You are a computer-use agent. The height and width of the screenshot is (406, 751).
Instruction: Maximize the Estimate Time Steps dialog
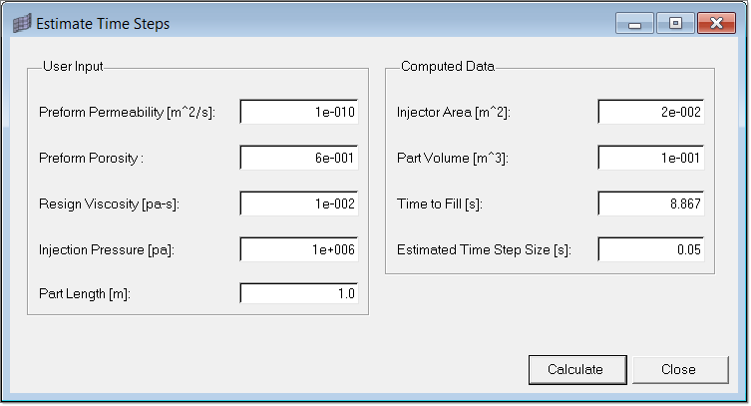point(674,24)
